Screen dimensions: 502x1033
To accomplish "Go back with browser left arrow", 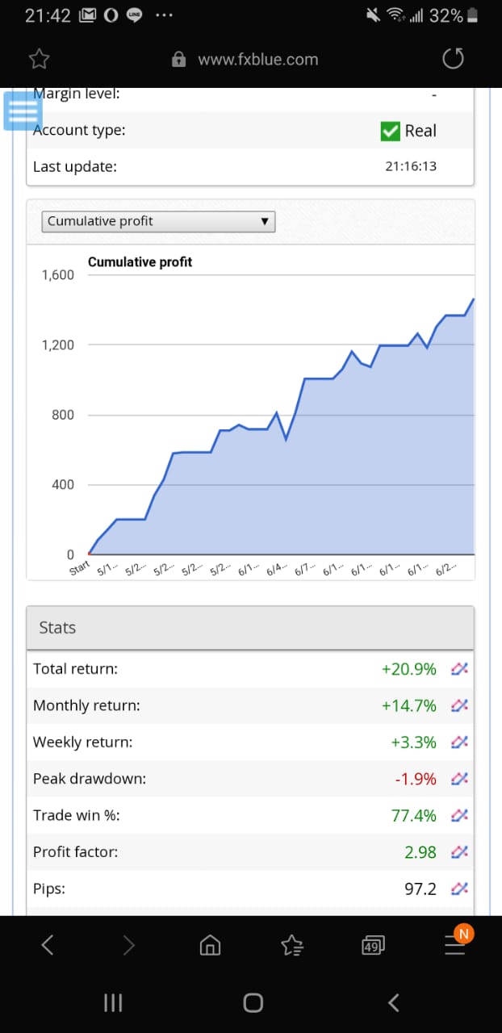I will click(x=48, y=945).
